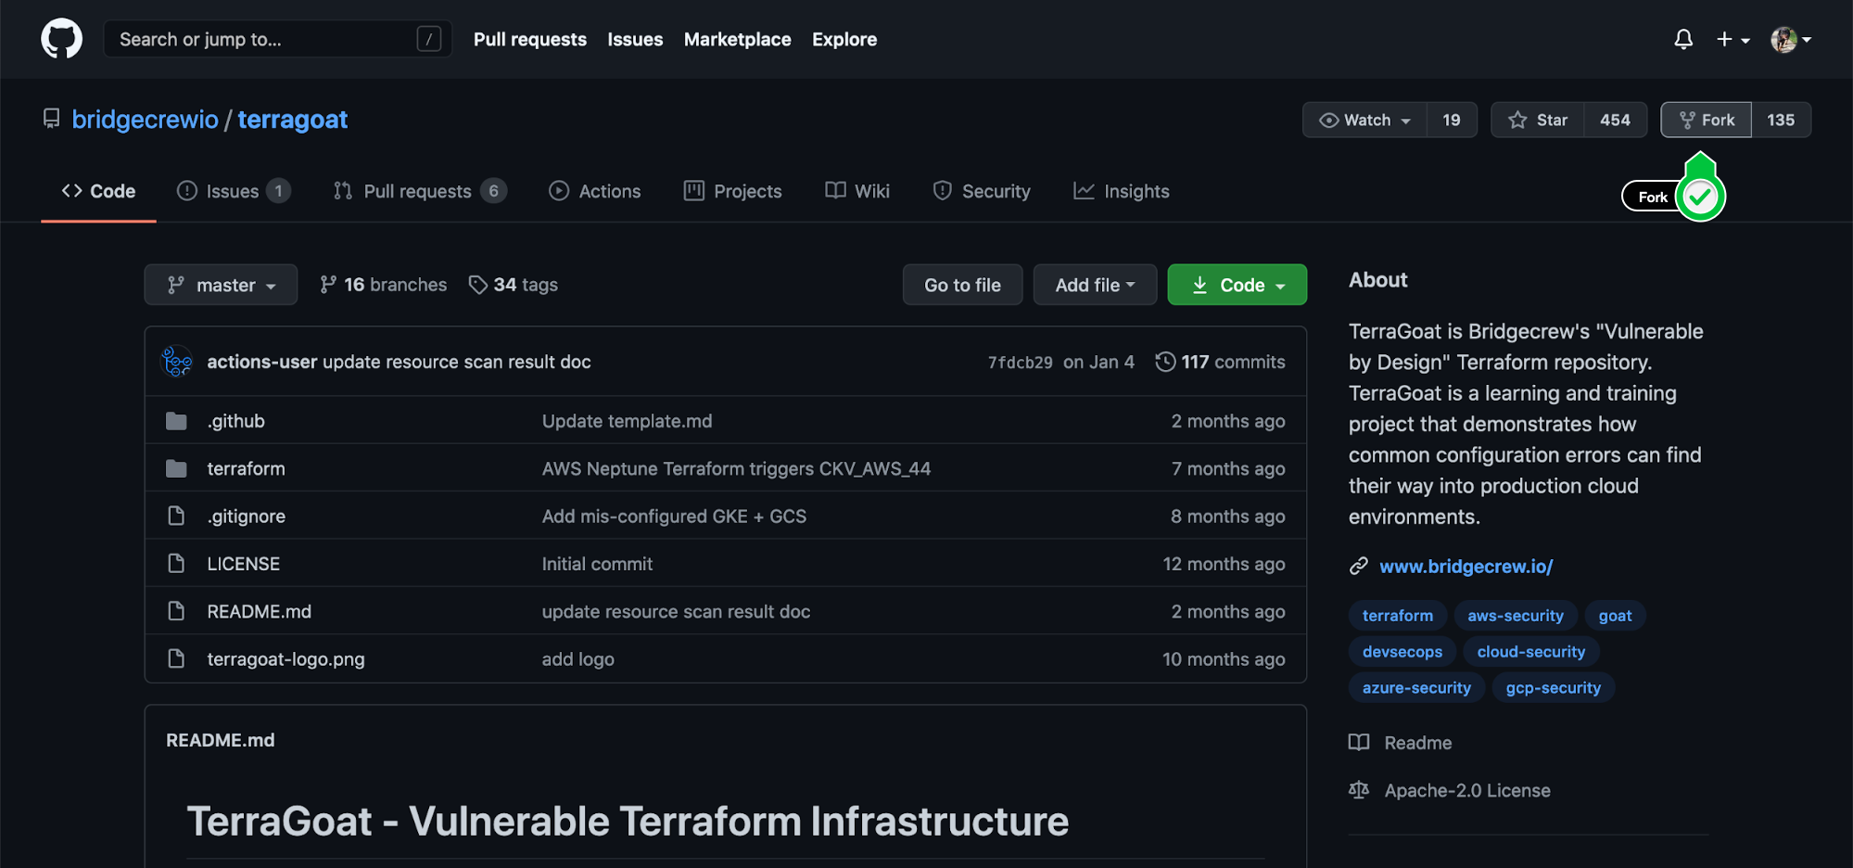Viewport: 1853px width, 868px height.
Task: Open the Wiki tab
Action: pos(857,191)
